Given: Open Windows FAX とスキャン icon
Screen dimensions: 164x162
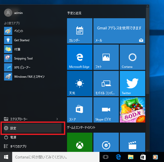Looking at the screenshot, I should tap(8, 76).
